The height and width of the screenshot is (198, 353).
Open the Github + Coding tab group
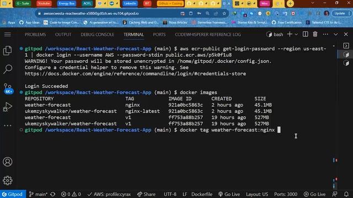pos(170,3)
